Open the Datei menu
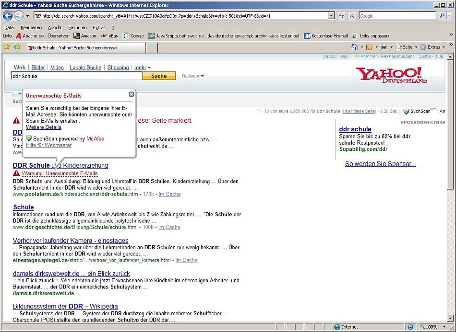The height and width of the screenshot is (332, 456). [x=10, y=28]
